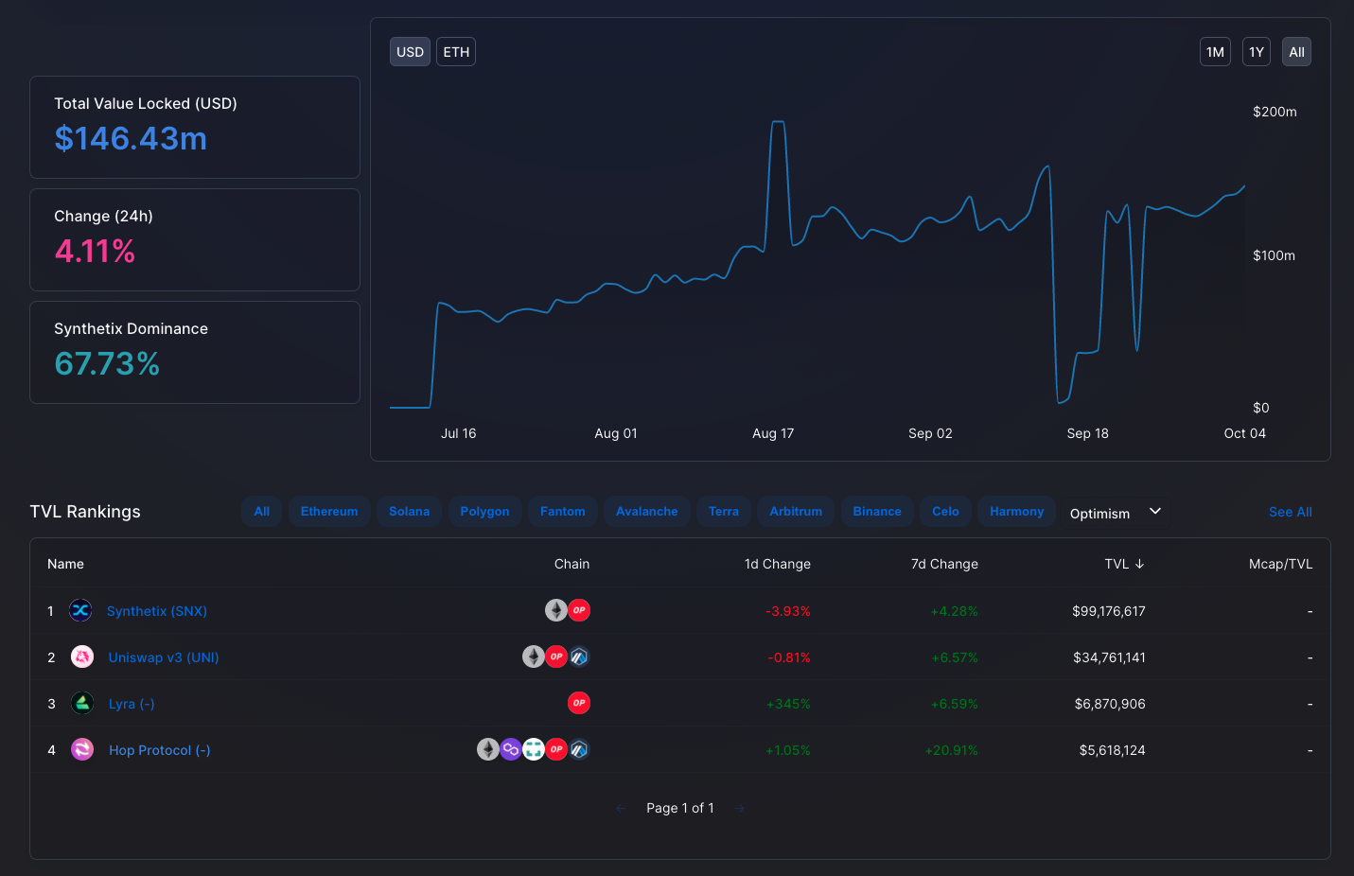Click the Aug 17 label on chart axis

point(773,433)
